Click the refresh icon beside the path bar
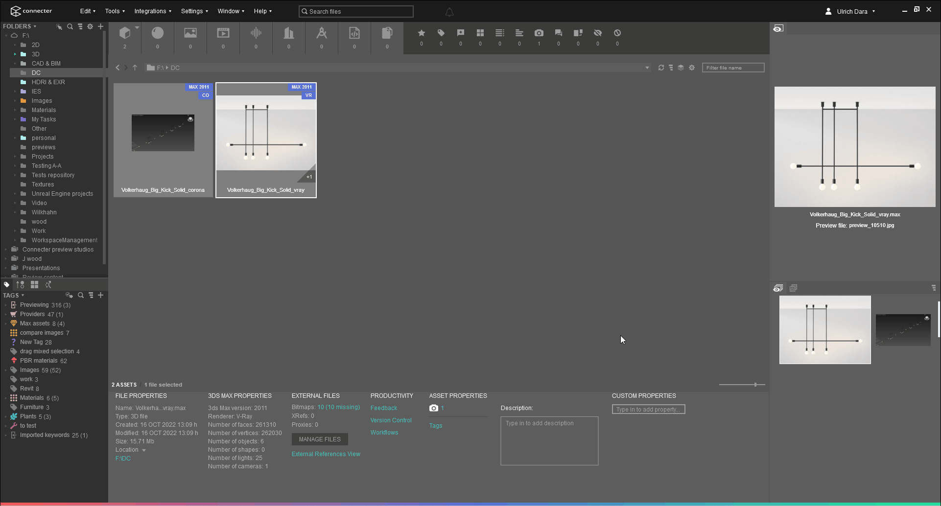Screen dimensions: 941x506 click(x=661, y=68)
